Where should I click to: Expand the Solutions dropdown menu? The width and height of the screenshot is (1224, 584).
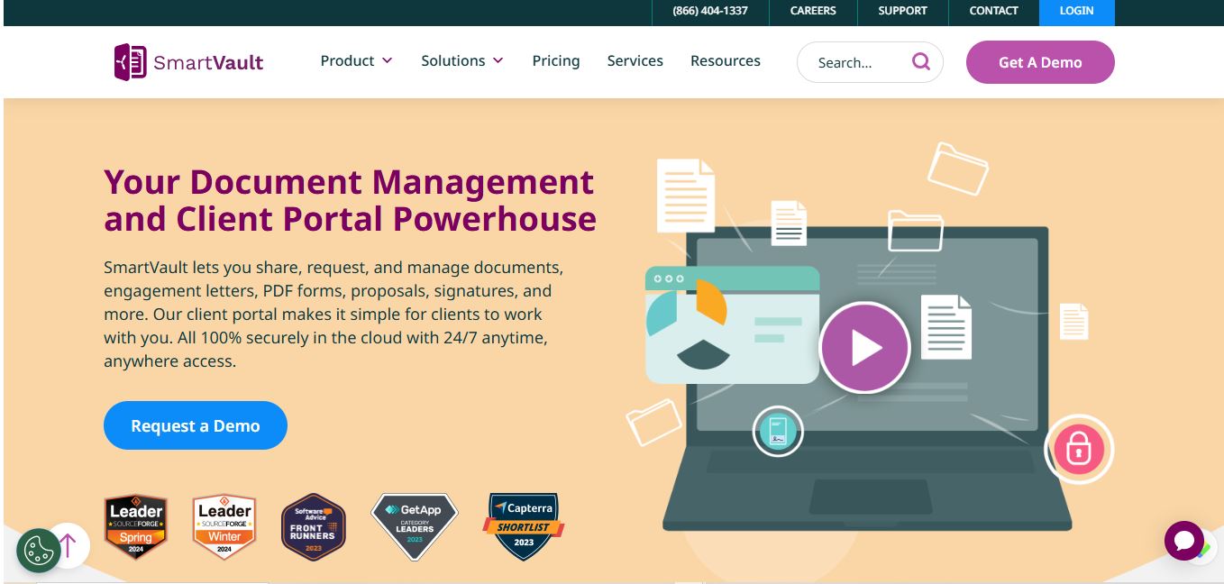(462, 61)
